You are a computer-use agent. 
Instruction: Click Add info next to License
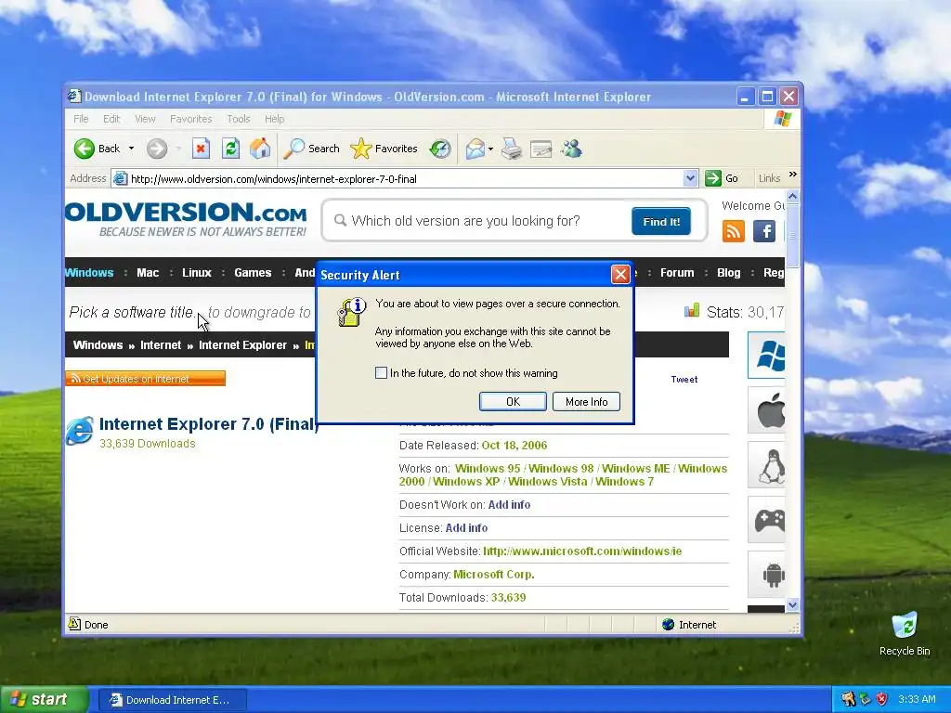tap(466, 527)
